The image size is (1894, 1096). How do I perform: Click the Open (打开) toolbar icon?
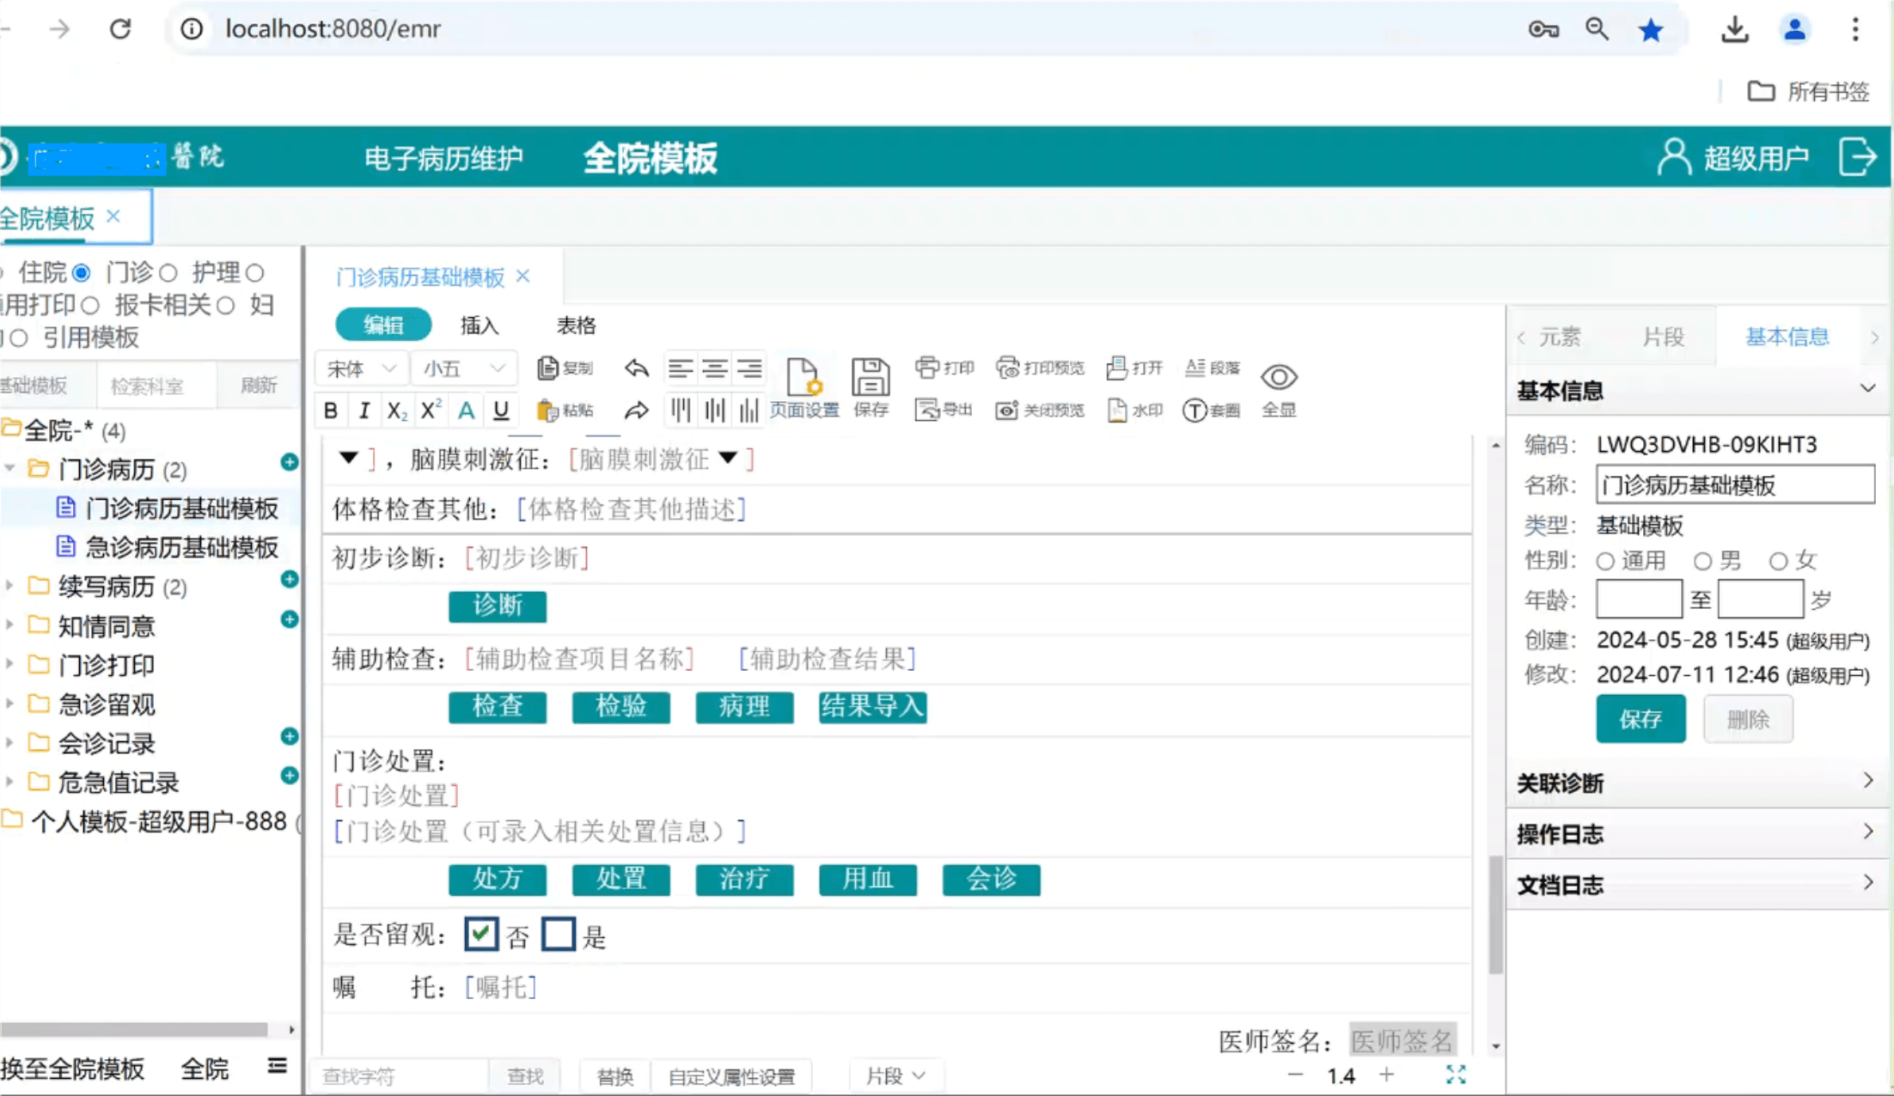click(1134, 368)
